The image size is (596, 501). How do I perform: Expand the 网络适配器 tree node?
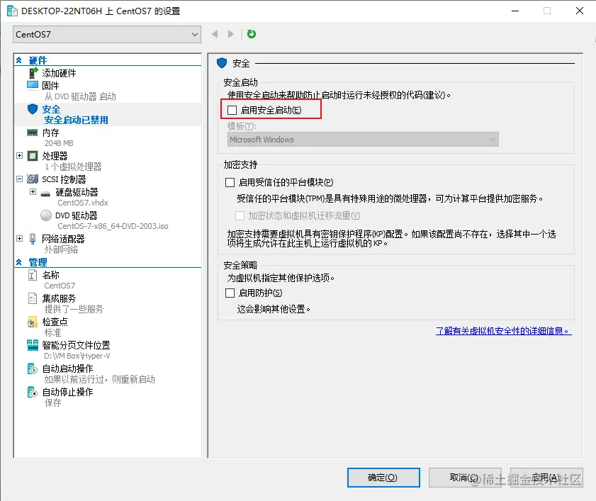coord(18,239)
